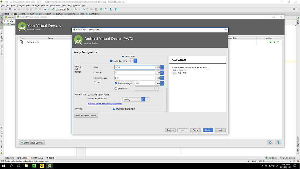Select the Studio-managed SD card radio button
This screenshot has height=169, width=300.
[x=115, y=83]
